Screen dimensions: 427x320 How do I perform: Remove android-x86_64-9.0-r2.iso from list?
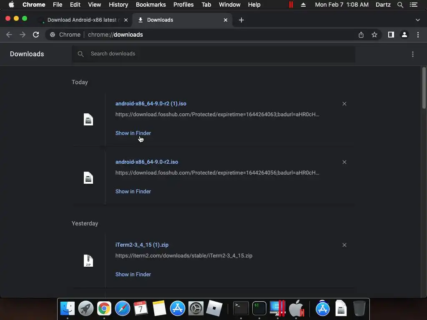(344, 162)
